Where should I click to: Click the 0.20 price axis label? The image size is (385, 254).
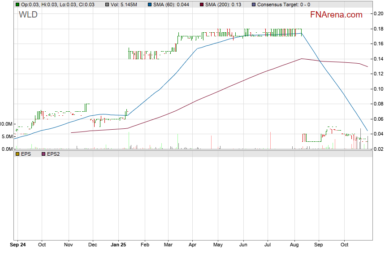378,14
